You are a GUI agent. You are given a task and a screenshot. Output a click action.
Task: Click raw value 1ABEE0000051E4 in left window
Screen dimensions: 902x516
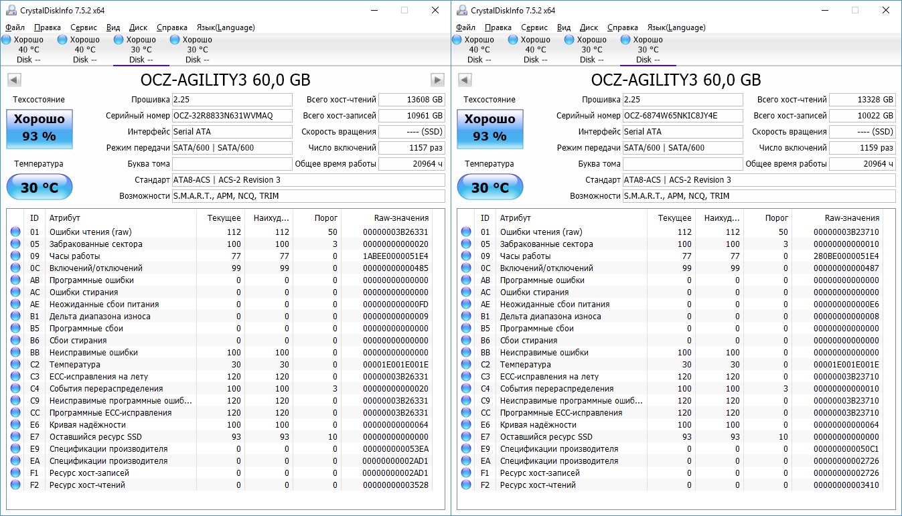pyautogui.click(x=395, y=256)
